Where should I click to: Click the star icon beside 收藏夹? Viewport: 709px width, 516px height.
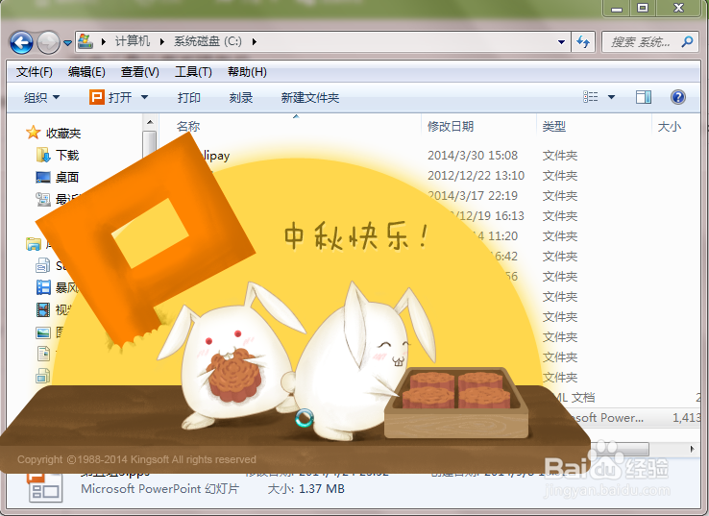point(33,133)
